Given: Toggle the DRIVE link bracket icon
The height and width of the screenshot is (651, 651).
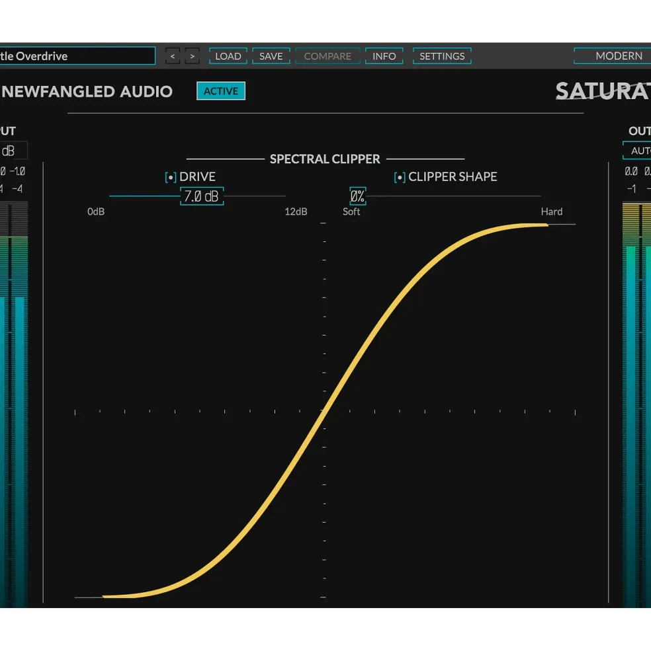Looking at the screenshot, I should 171,177.
